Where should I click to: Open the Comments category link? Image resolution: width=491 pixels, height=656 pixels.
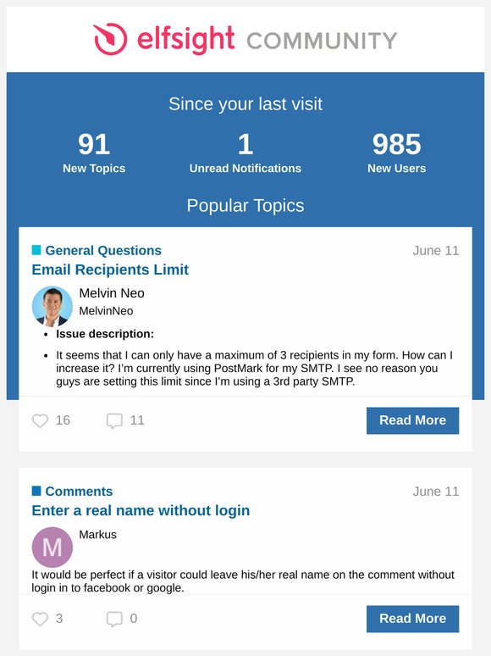click(79, 492)
